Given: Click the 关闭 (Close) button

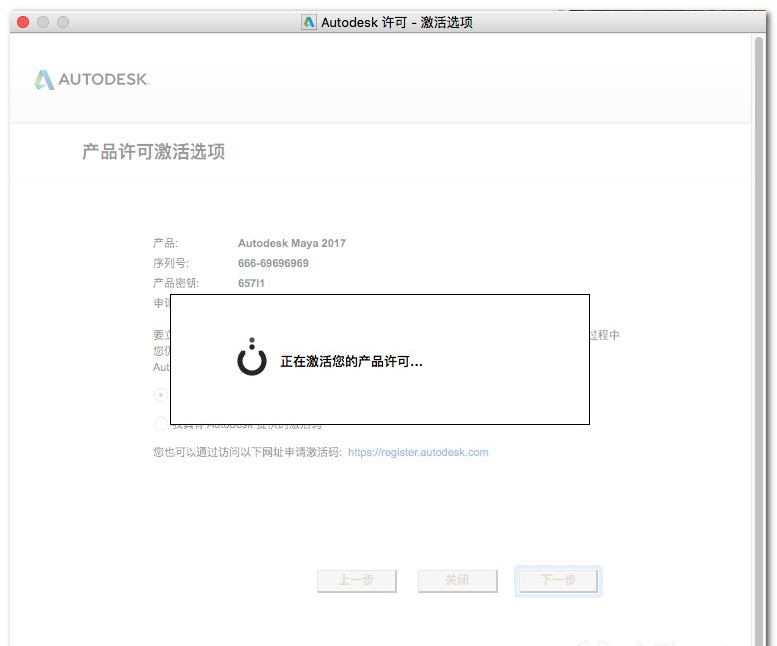Looking at the screenshot, I should (458, 580).
